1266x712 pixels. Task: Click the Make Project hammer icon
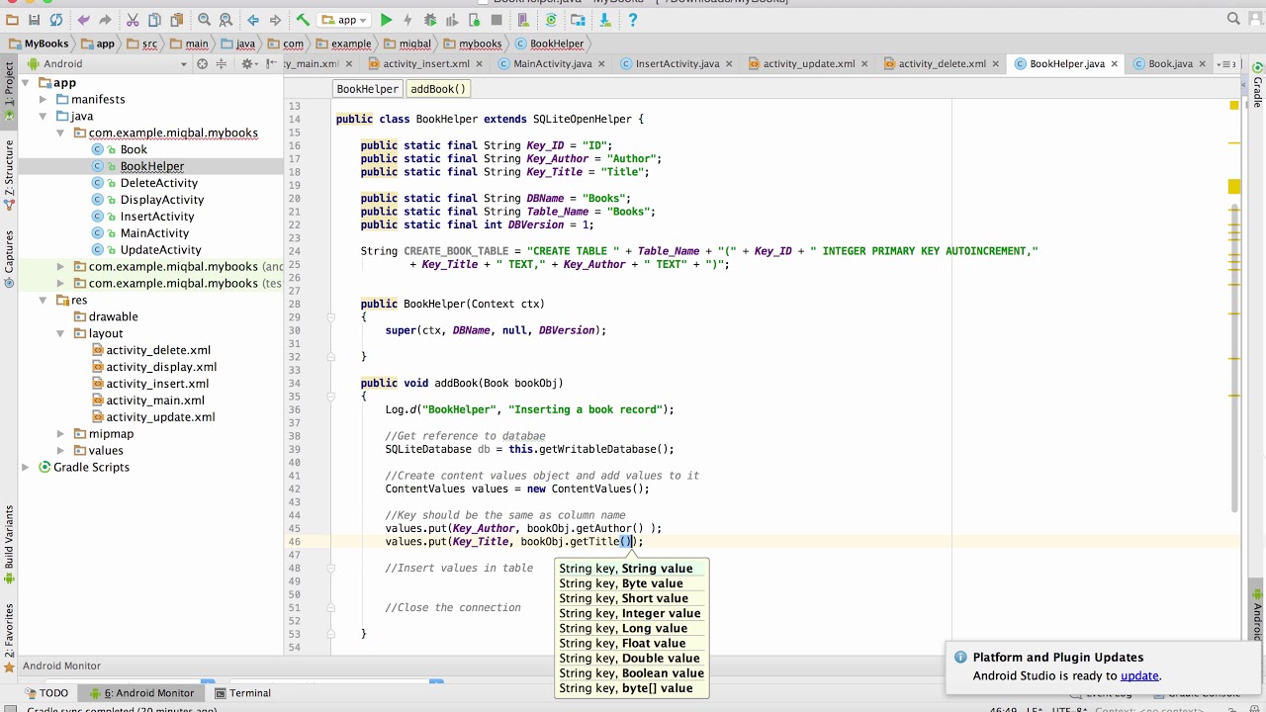303,20
